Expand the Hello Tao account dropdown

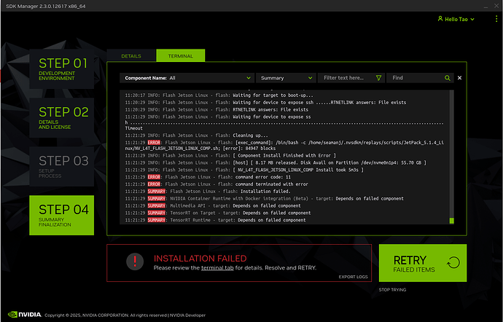472,19
